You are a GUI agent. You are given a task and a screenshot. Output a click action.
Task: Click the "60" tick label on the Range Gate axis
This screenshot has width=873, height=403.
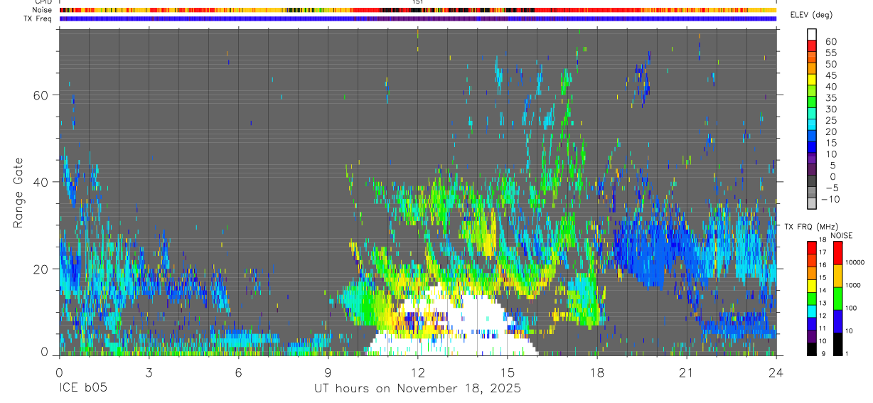point(41,95)
